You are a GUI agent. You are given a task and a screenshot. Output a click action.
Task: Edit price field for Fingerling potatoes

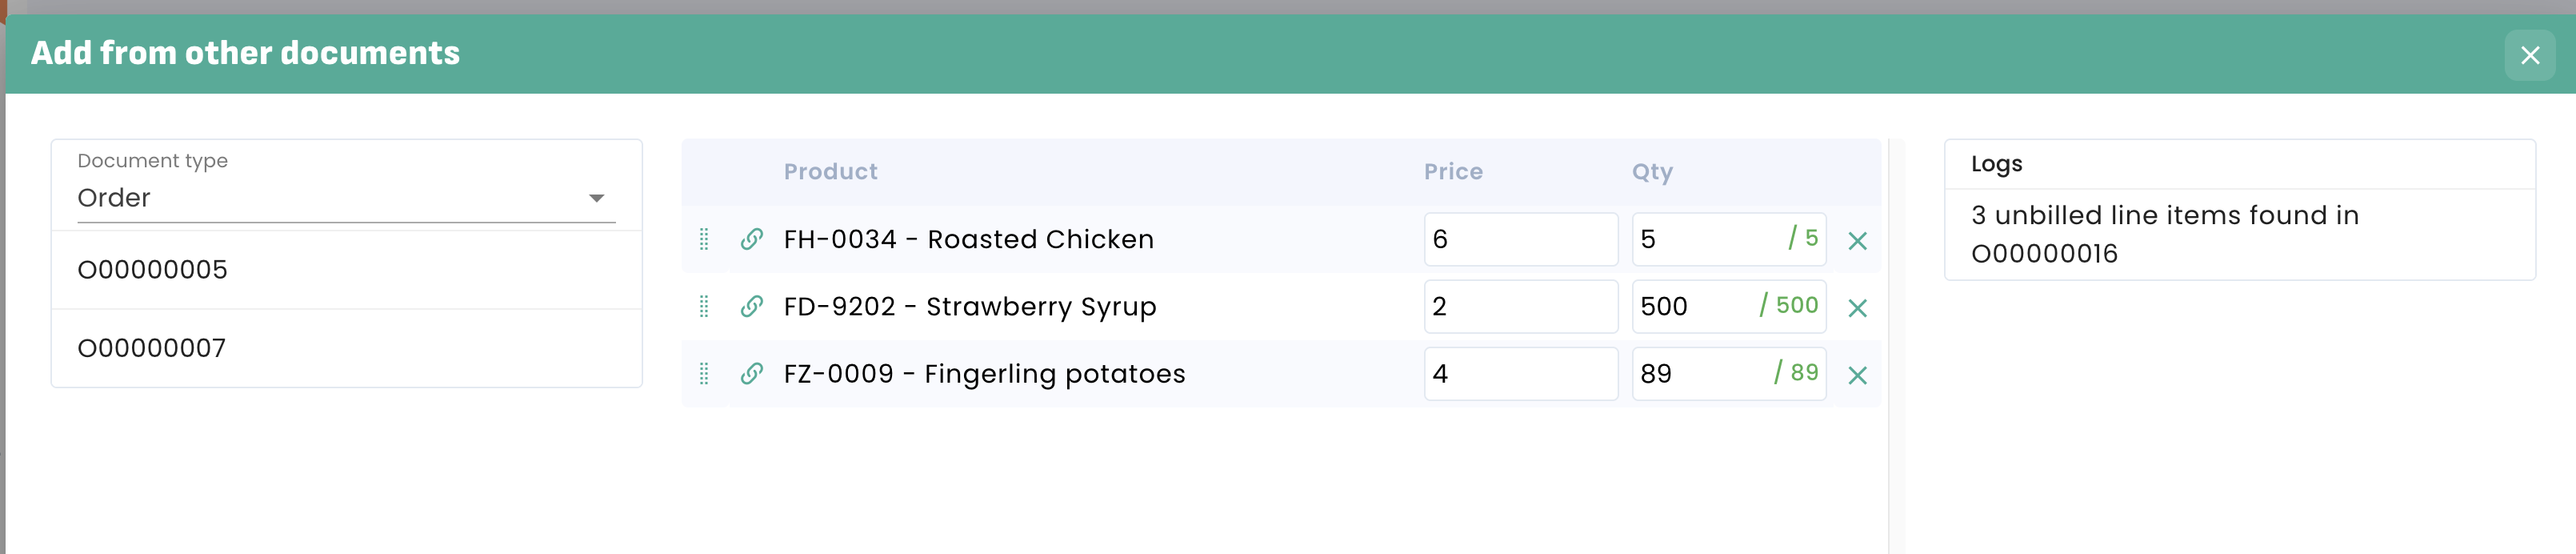coord(1519,374)
